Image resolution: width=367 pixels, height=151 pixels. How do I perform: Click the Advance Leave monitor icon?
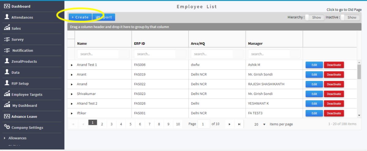point(7,116)
